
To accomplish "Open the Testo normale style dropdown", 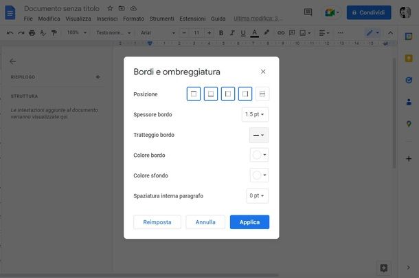I will coord(113,32).
